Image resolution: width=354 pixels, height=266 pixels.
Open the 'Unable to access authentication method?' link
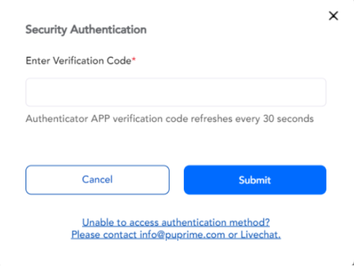tap(176, 223)
